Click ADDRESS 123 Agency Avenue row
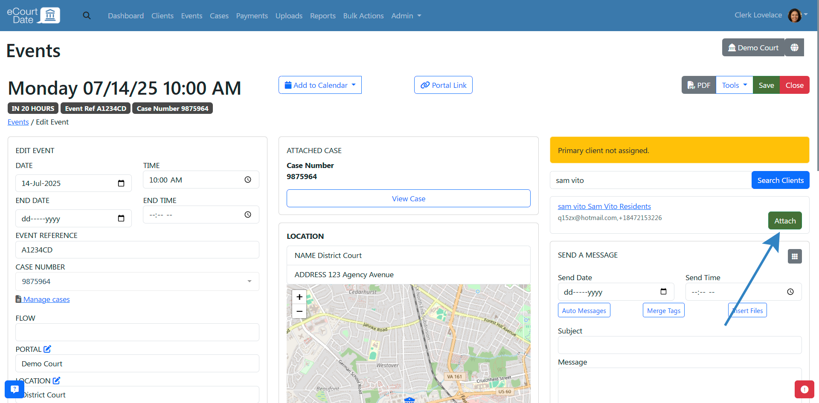Screen dimensions: 819x403 click(409, 275)
